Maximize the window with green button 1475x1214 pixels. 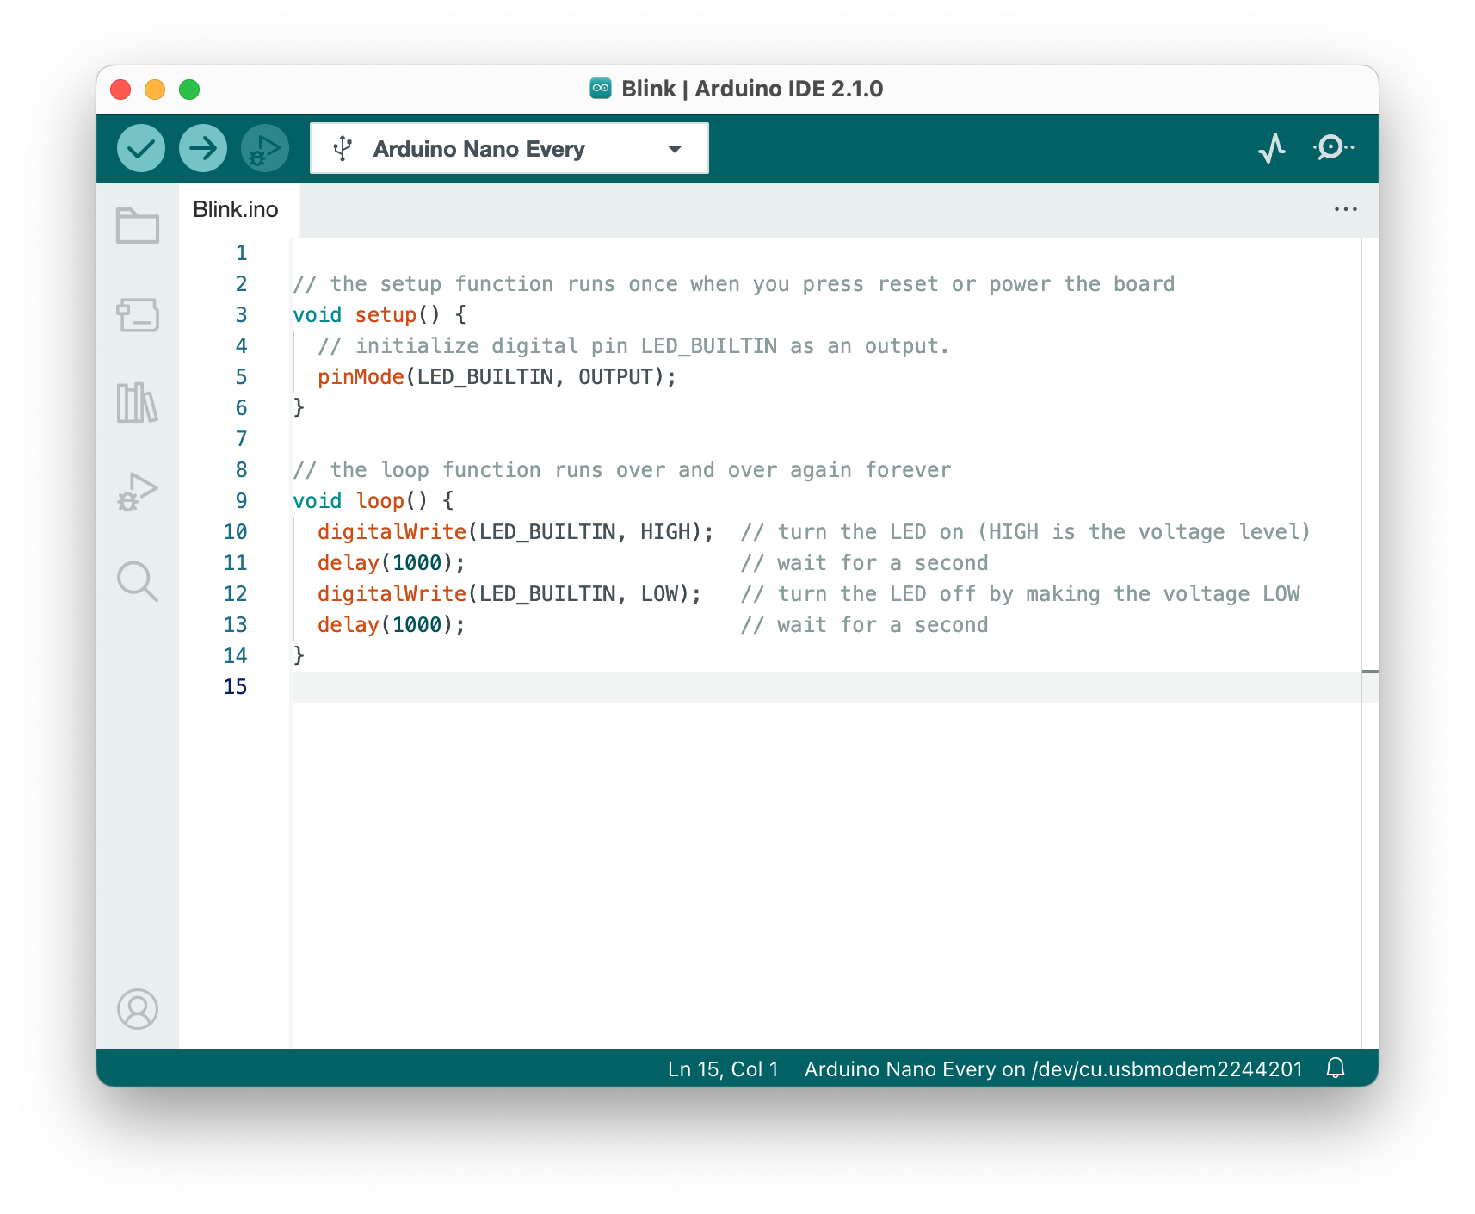tap(189, 90)
